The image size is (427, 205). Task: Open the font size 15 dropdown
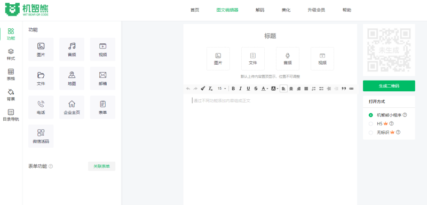(x=222, y=89)
